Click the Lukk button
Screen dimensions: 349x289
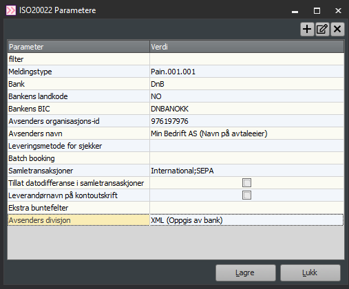coord(310,272)
